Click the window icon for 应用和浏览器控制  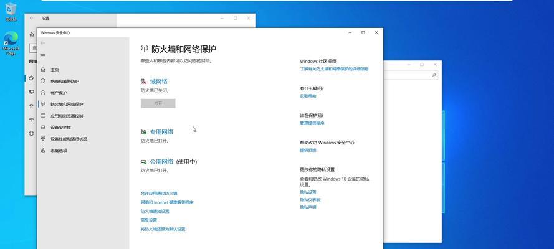point(43,116)
